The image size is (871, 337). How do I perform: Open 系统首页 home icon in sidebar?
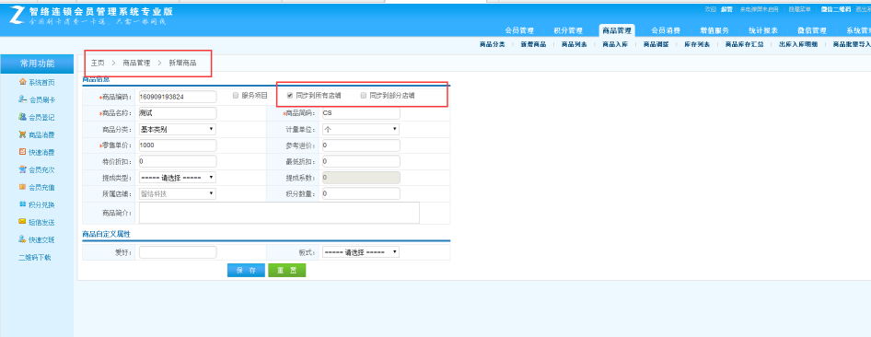click(23, 82)
